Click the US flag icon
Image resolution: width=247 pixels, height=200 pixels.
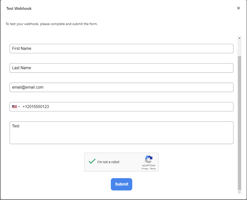(14, 107)
